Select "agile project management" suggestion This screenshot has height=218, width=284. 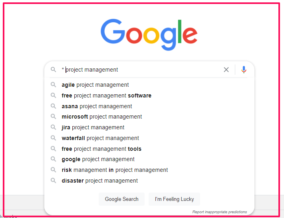(x=95, y=85)
